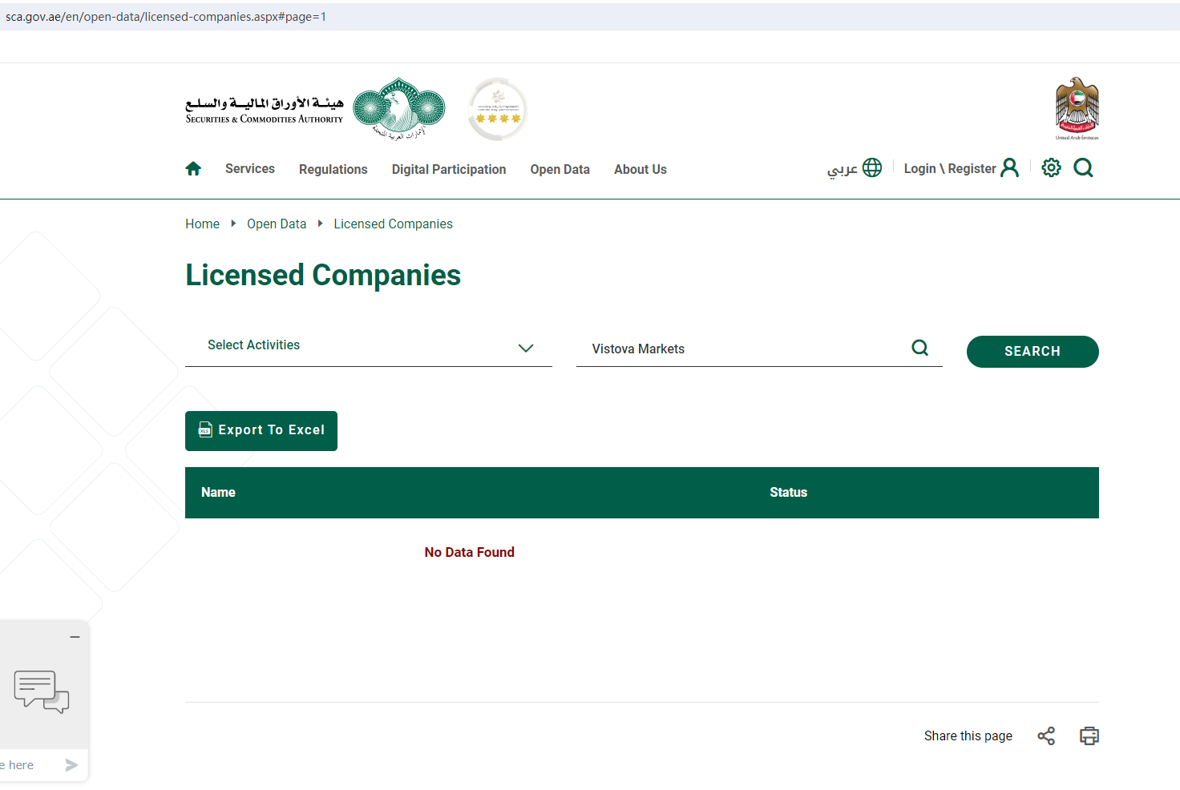Screen dimensions: 1180x790
Task: Click Export To Excel button
Action: (x=261, y=431)
